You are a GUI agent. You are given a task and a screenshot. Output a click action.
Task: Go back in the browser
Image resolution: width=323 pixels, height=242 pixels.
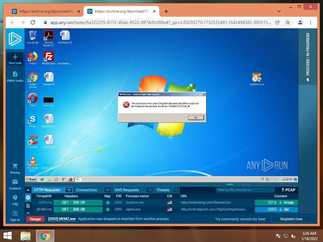[13, 22]
